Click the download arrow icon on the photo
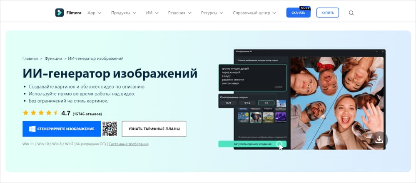 point(379,139)
